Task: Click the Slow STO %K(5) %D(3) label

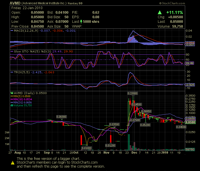Action: click(33, 51)
